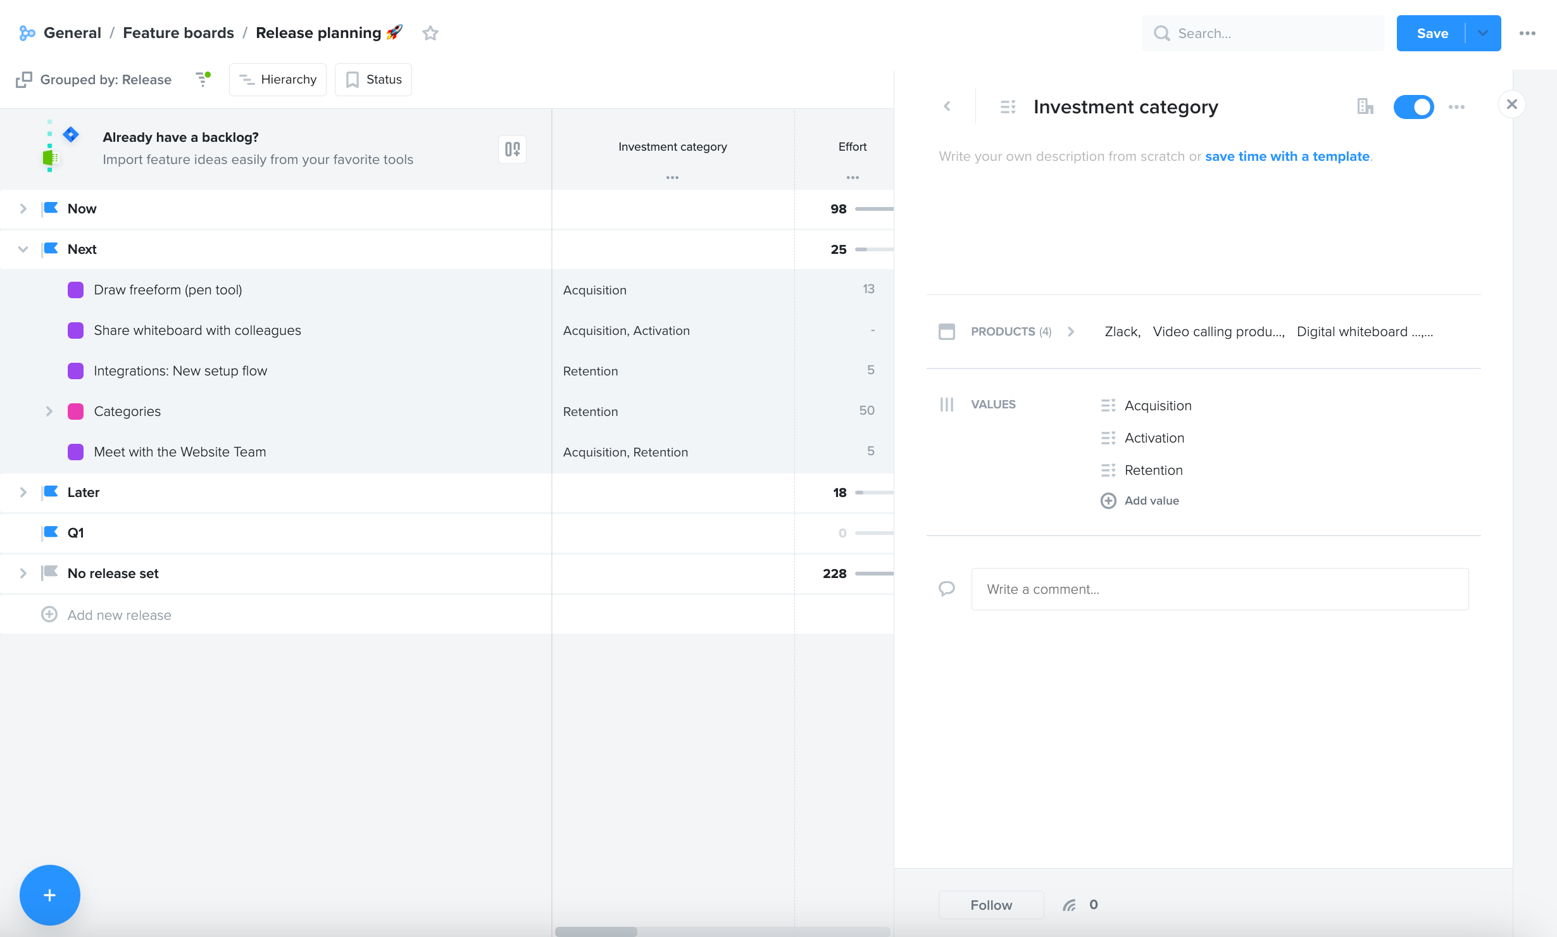The image size is (1557, 937).
Task: Click the Search input field
Action: point(1263,34)
